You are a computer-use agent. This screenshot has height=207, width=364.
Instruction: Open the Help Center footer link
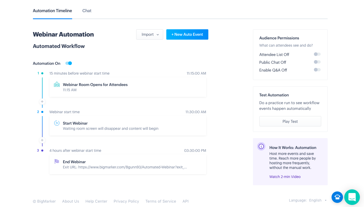(96, 201)
